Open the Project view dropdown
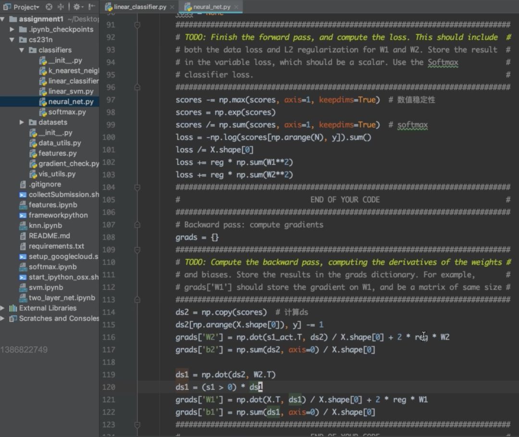The image size is (519, 437). point(22,7)
